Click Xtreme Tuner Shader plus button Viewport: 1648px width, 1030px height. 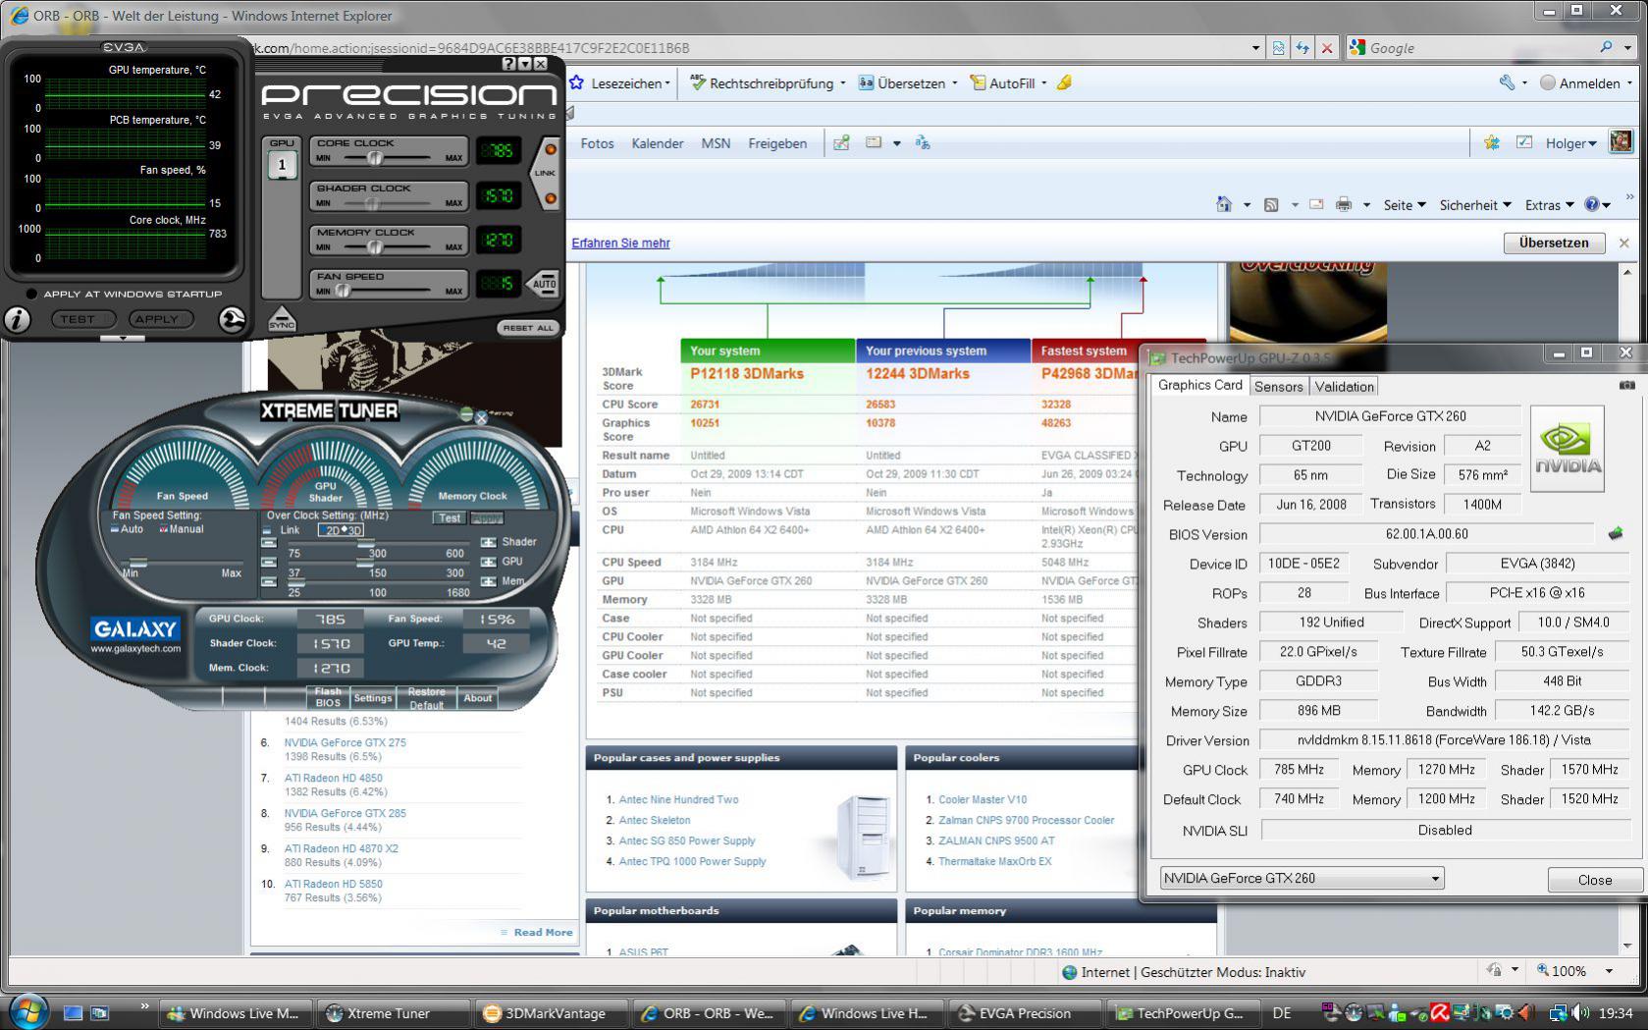[x=488, y=542]
